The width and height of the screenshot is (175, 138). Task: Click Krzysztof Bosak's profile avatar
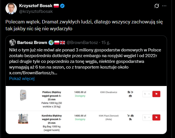11,9
